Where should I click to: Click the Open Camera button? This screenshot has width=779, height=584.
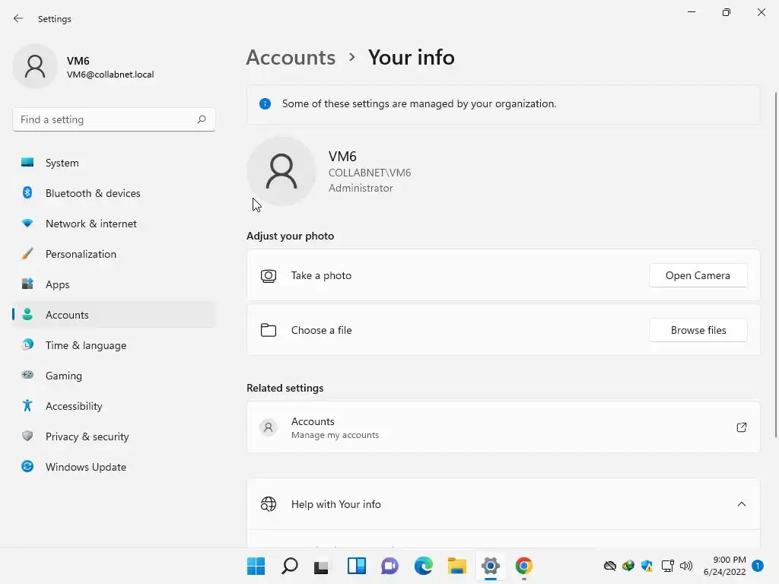pyautogui.click(x=698, y=275)
